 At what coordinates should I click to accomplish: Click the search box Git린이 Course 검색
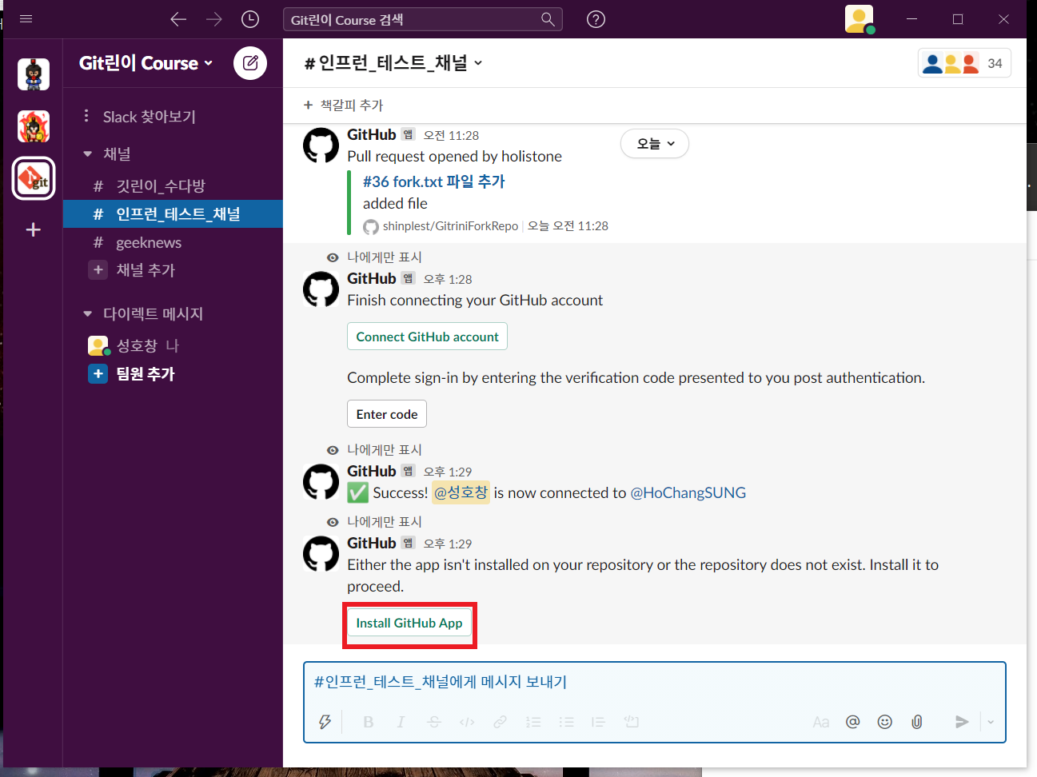(x=422, y=19)
